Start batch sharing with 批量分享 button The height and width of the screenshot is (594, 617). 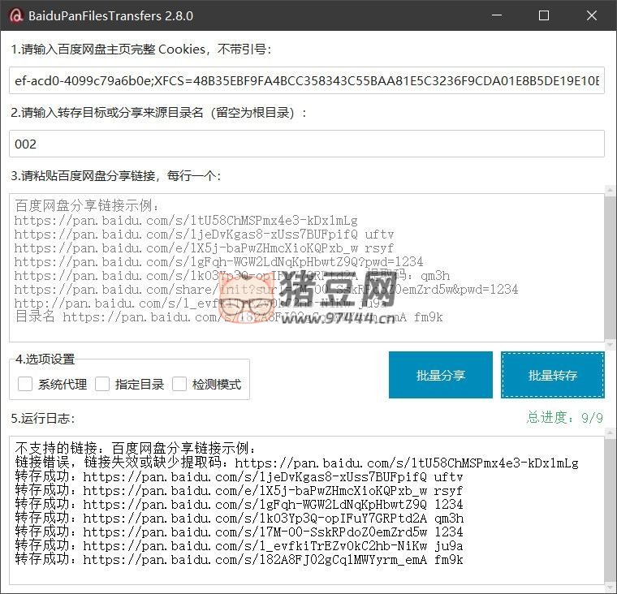(x=441, y=375)
